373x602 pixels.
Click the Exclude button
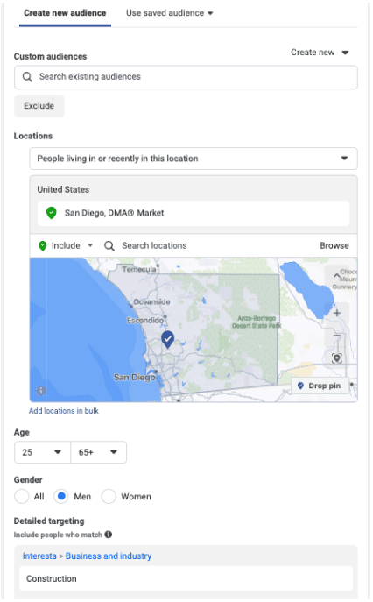(x=39, y=105)
